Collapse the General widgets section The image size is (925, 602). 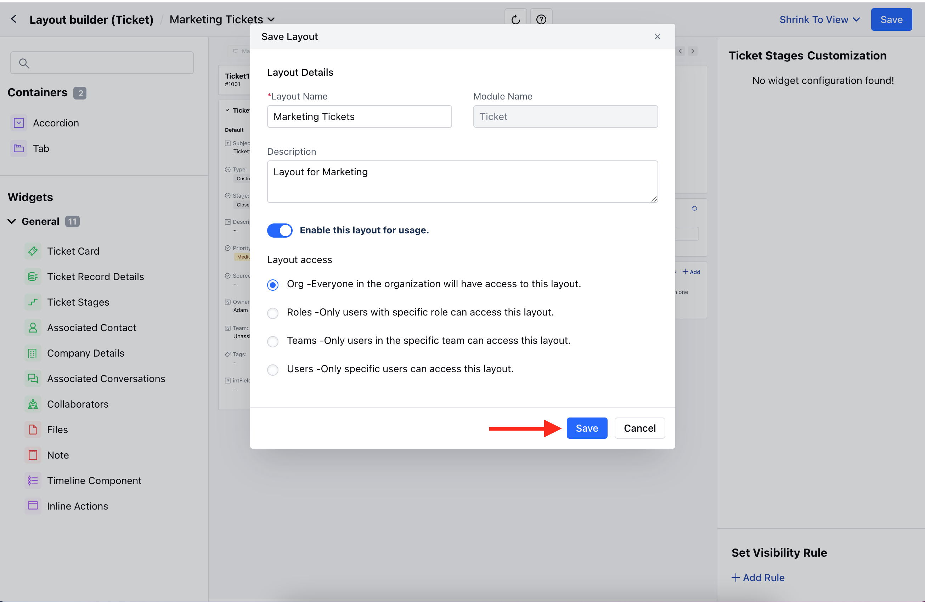click(x=11, y=221)
